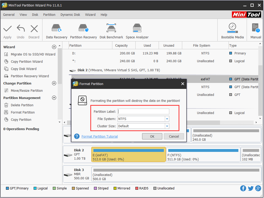Collapse the Wizard section
264x198 pixels.
tap(54, 47)
